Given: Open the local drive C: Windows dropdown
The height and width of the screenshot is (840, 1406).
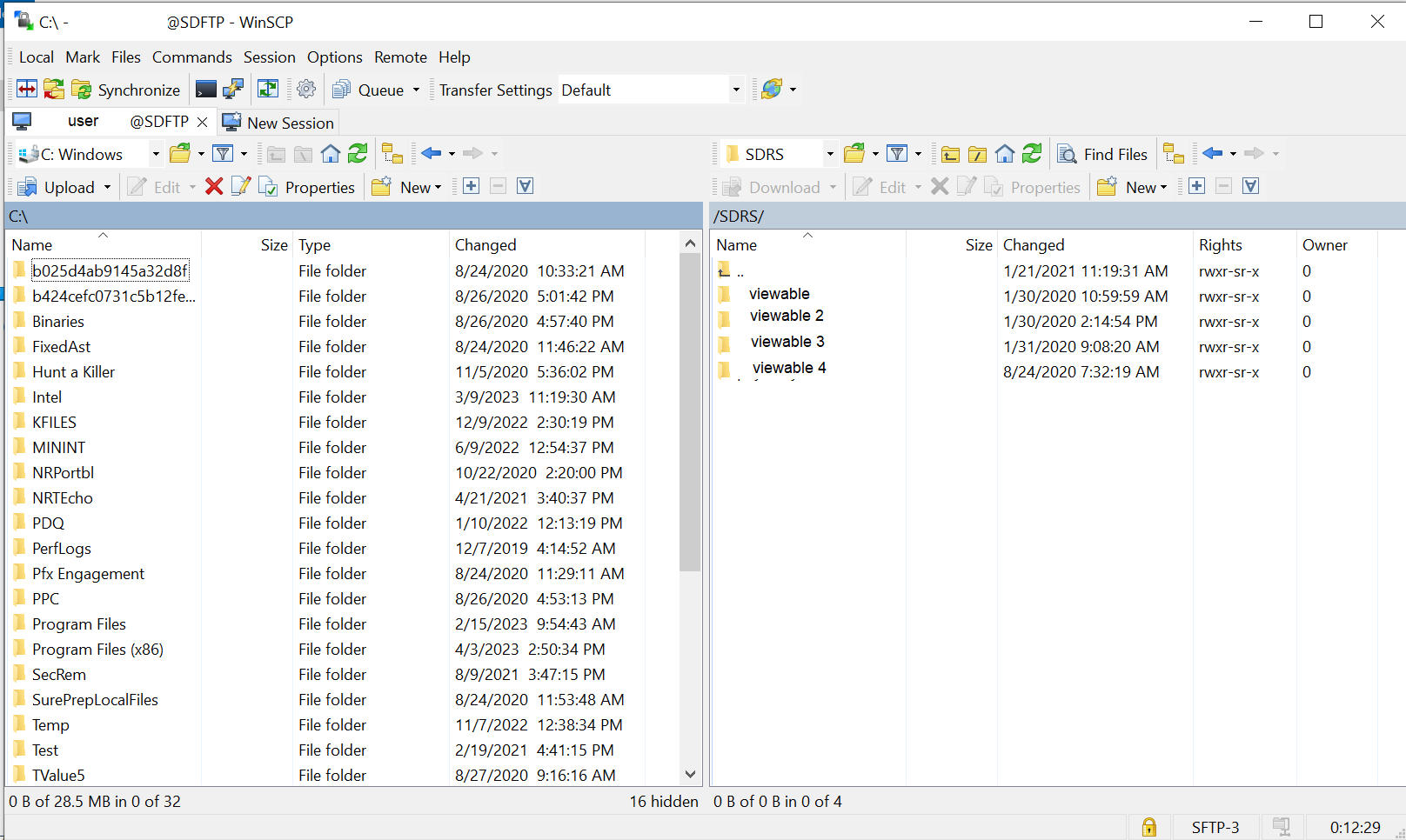Looking at the screenshot, I should tap(156, 154).
